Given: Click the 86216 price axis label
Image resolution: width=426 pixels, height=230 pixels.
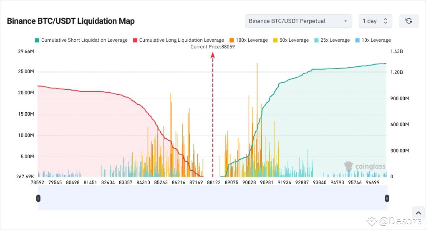Looking at the screenshot, I should [179, 182].
